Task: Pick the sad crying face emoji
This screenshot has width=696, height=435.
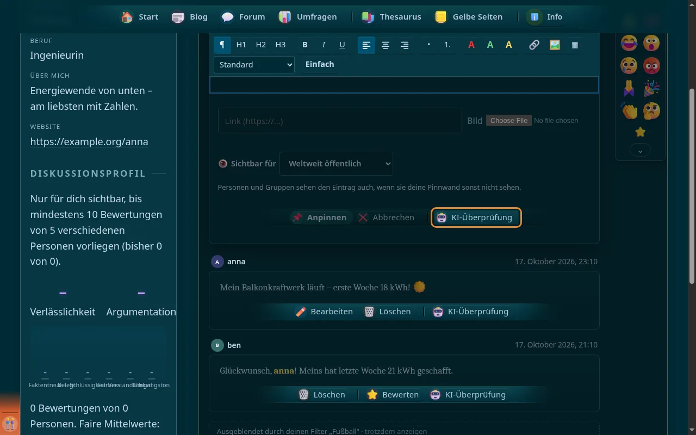Action: (629, 65)
